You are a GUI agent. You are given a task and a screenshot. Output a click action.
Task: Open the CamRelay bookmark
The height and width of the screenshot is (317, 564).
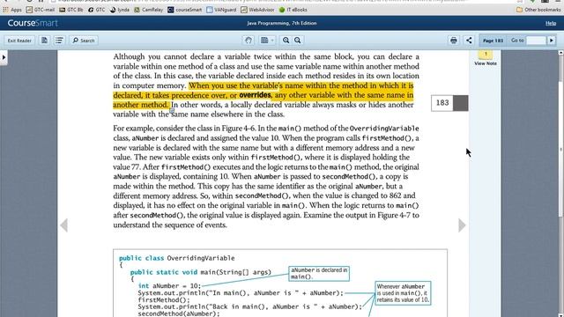pyautogui.click(x=149, y=10)
